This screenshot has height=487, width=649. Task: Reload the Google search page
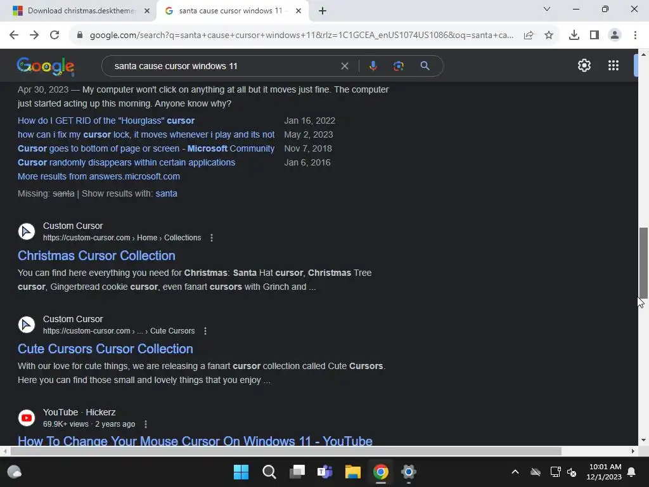pyautogui.click(x=55, y=36)
